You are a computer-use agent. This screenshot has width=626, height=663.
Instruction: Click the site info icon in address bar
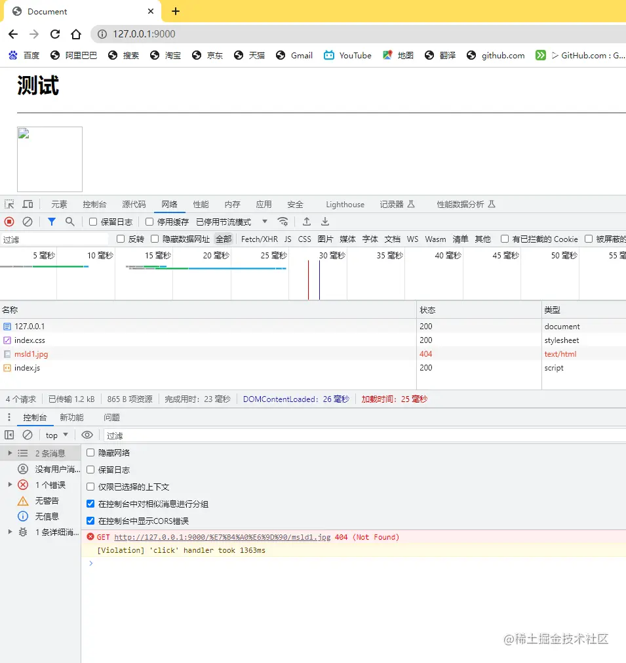tap(102, 34)
